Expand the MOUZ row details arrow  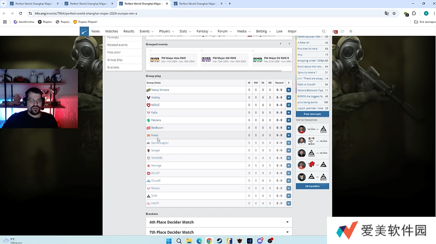[x=288, y=105]
